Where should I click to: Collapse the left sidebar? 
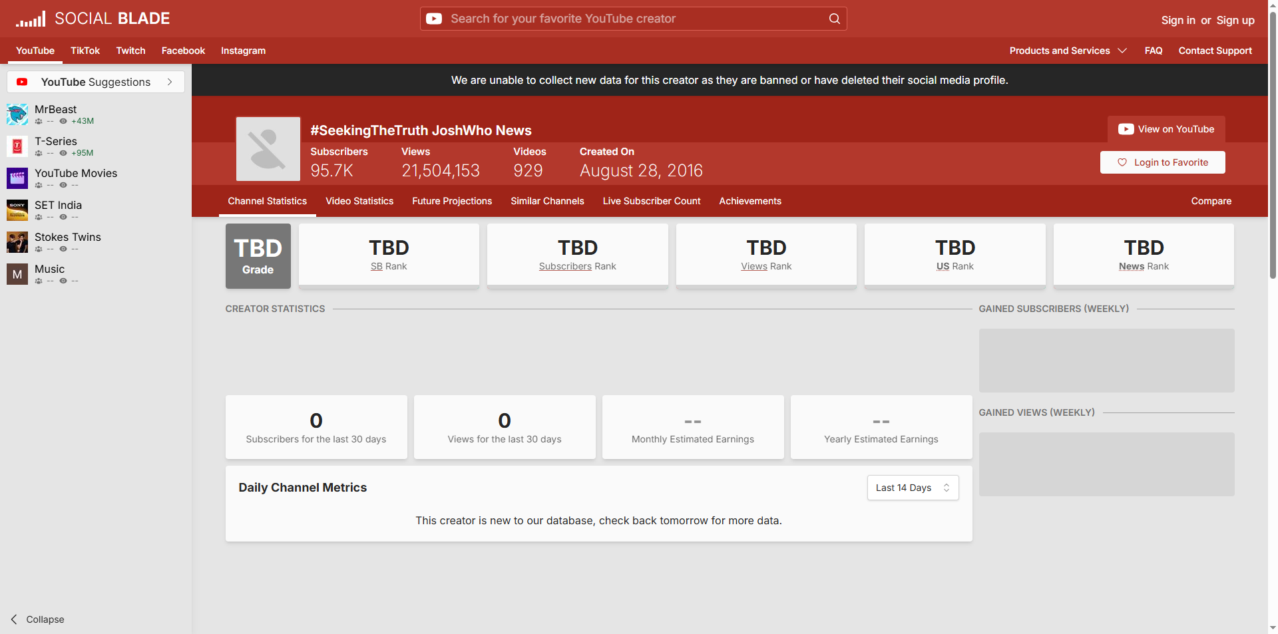pyautogui.click(x=37, y=619)
